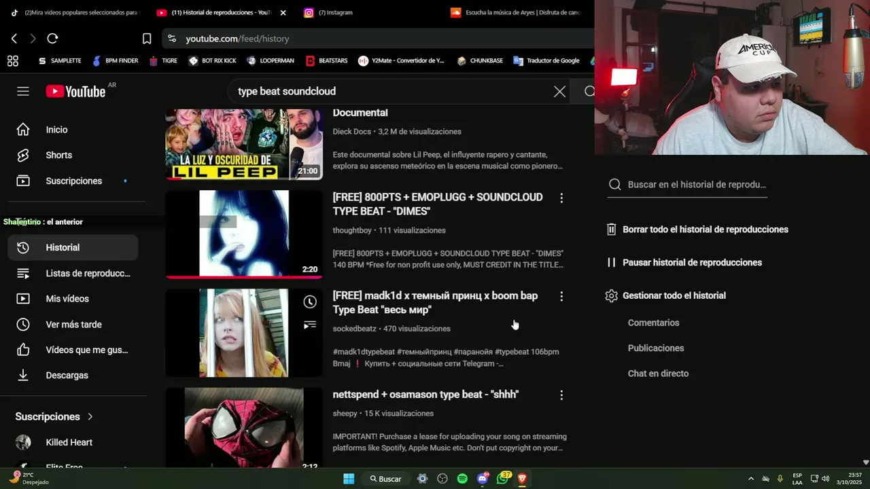The height and width of the screenshot is (489, 870).
Task: Switch to the SoundCloud Aryes tab
Action: point(517,12)
